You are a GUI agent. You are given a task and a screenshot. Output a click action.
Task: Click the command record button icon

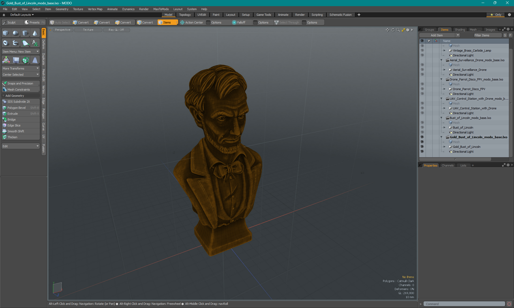[x=509, y=304]
